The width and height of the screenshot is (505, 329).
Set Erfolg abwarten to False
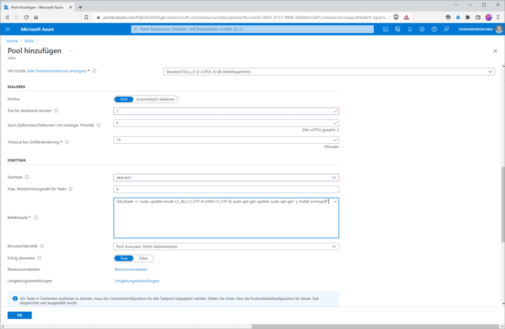[144, 258]
